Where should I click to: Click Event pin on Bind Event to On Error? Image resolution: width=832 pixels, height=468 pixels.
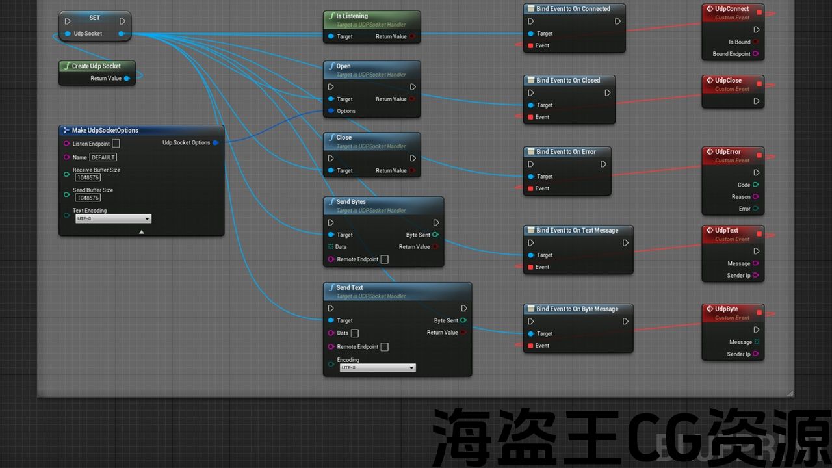pyautogui.click(x=530, y=188)
